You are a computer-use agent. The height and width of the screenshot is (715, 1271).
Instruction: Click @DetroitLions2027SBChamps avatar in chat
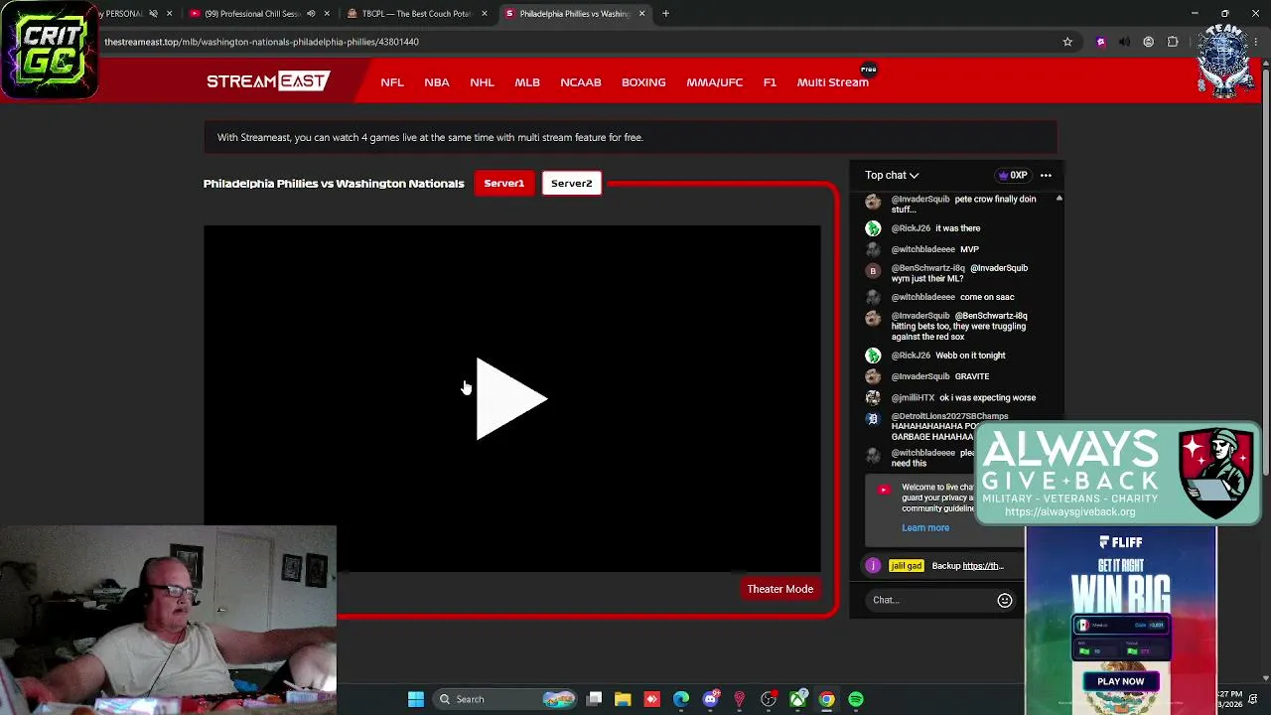tap(873, 419)
